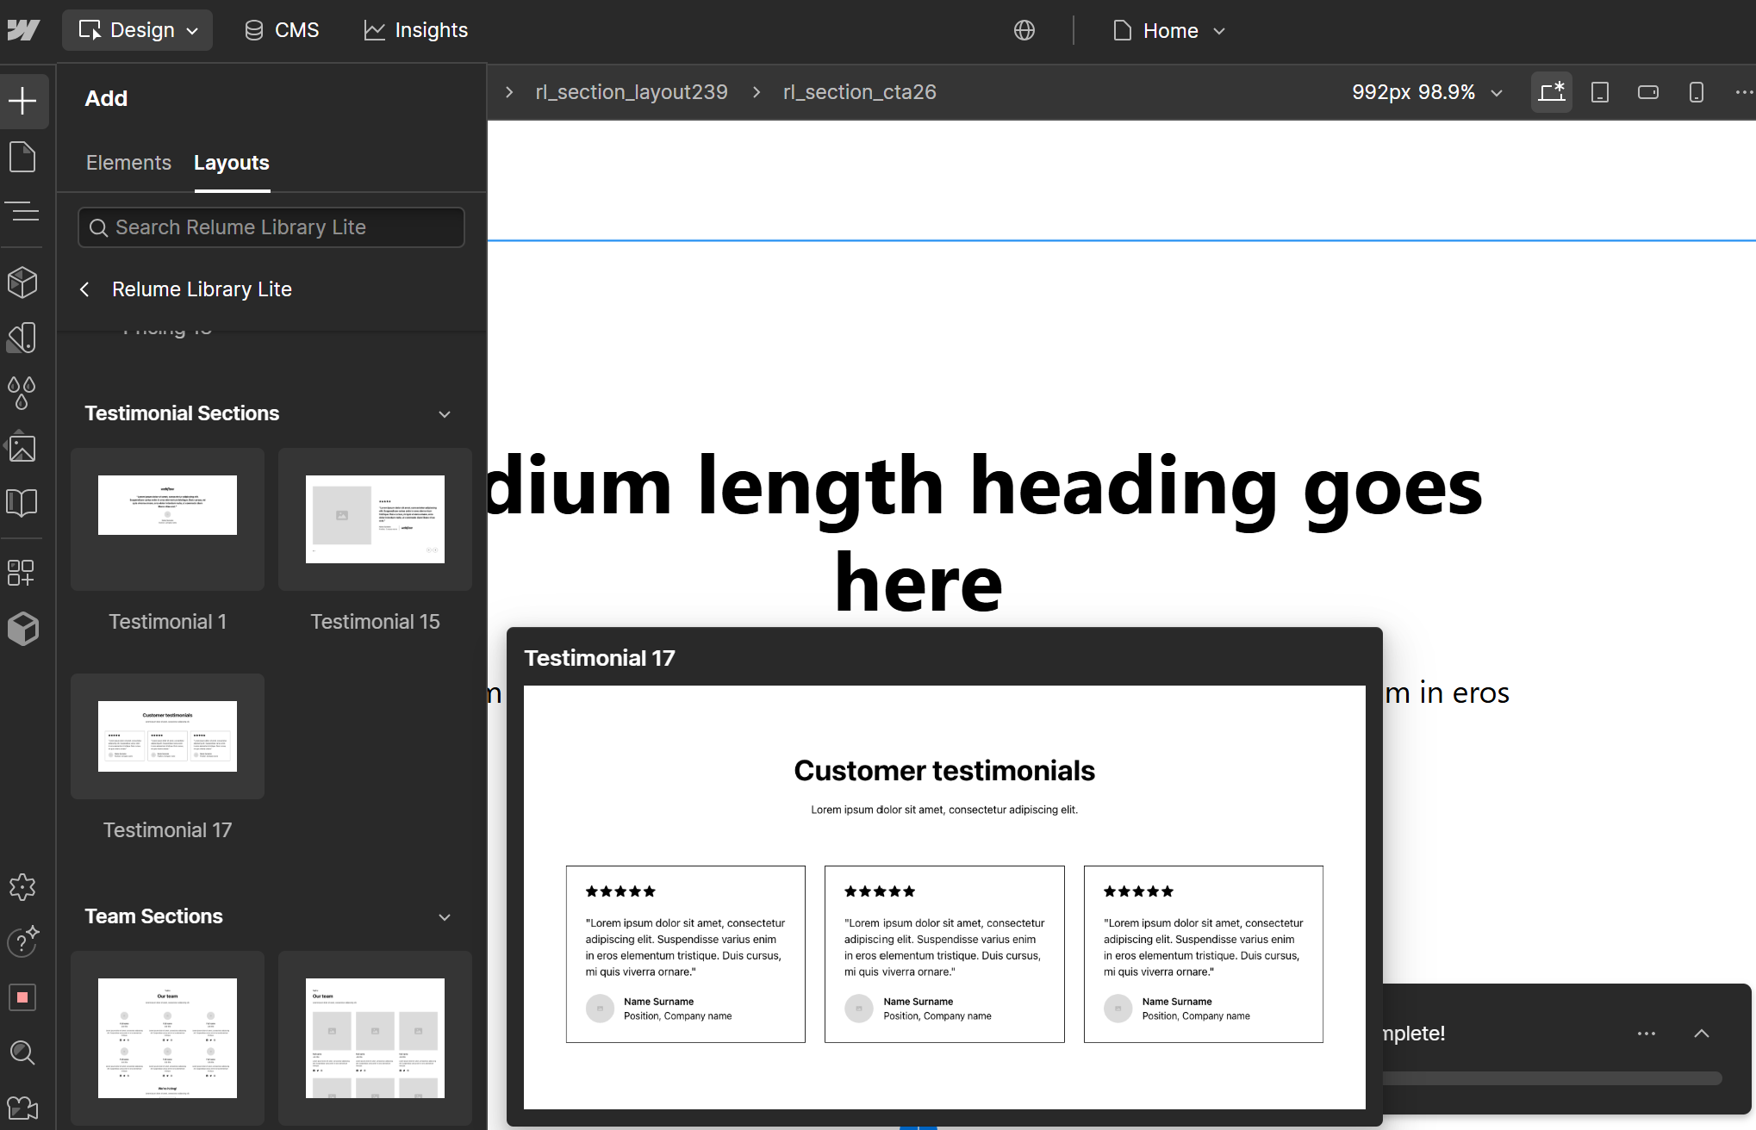Go back to Relume Library Lite

84,289
